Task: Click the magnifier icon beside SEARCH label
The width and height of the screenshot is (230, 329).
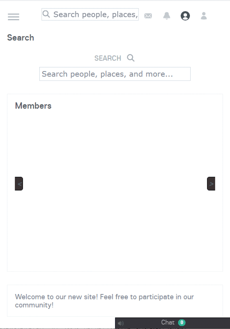Action: click(131, 58)
